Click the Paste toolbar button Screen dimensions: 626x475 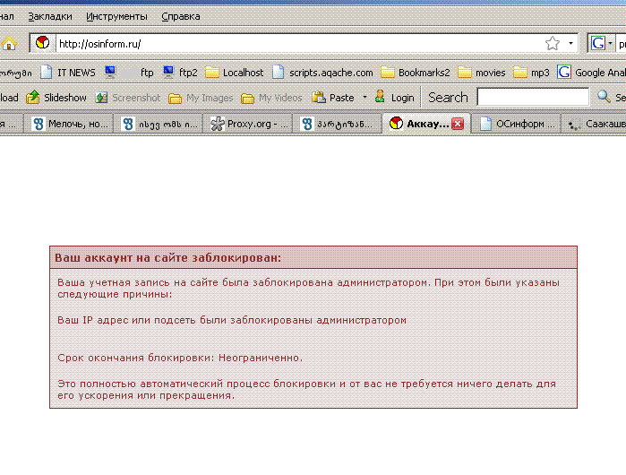point(333,98)
